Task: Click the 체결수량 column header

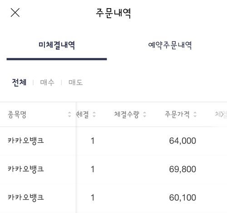Action: [x=127, y=115]
